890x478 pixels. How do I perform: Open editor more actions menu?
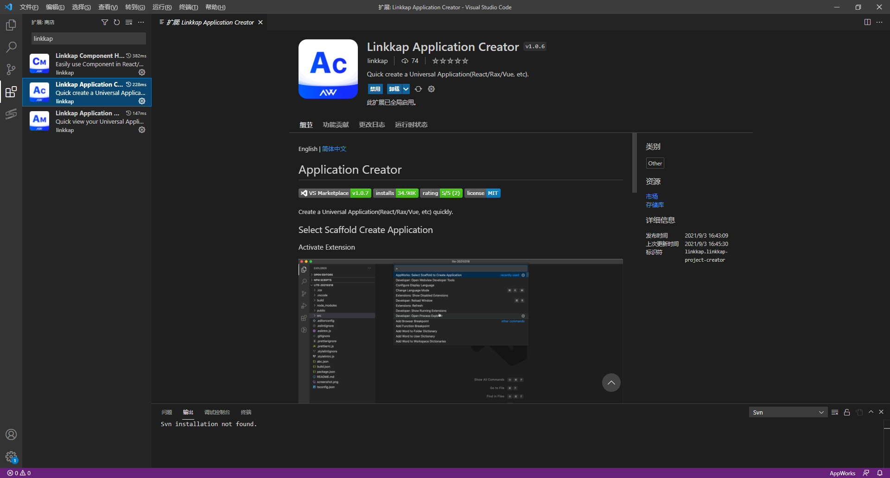click(879, 22)
